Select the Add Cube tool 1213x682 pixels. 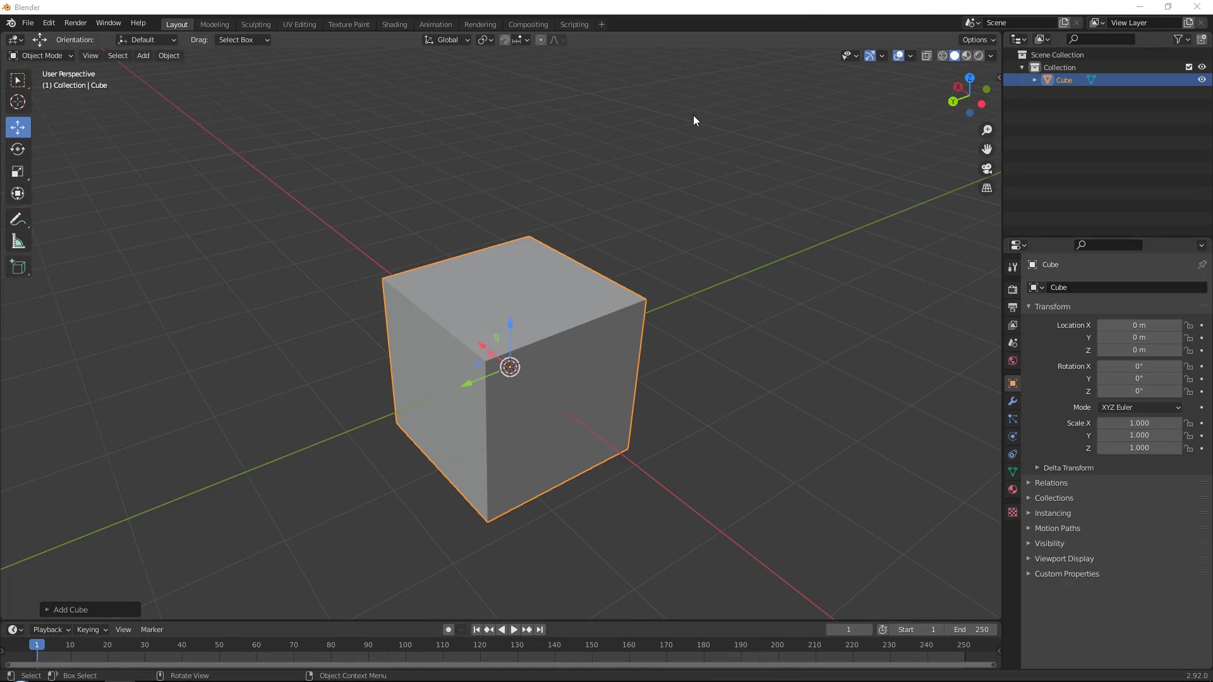coord(18,267)
